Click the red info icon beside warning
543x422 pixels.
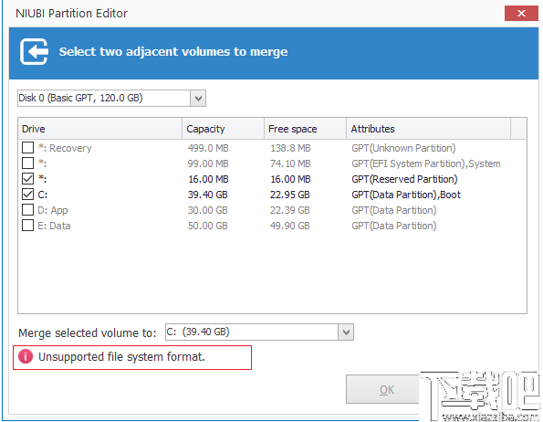[26, 356]
